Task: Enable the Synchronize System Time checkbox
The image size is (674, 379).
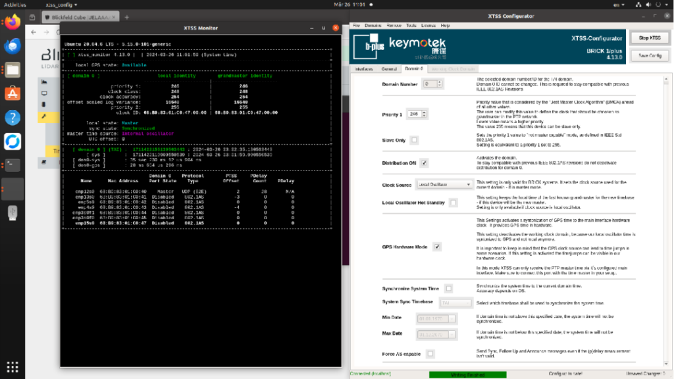Action: pyautogui.click(x=448, y=289)
